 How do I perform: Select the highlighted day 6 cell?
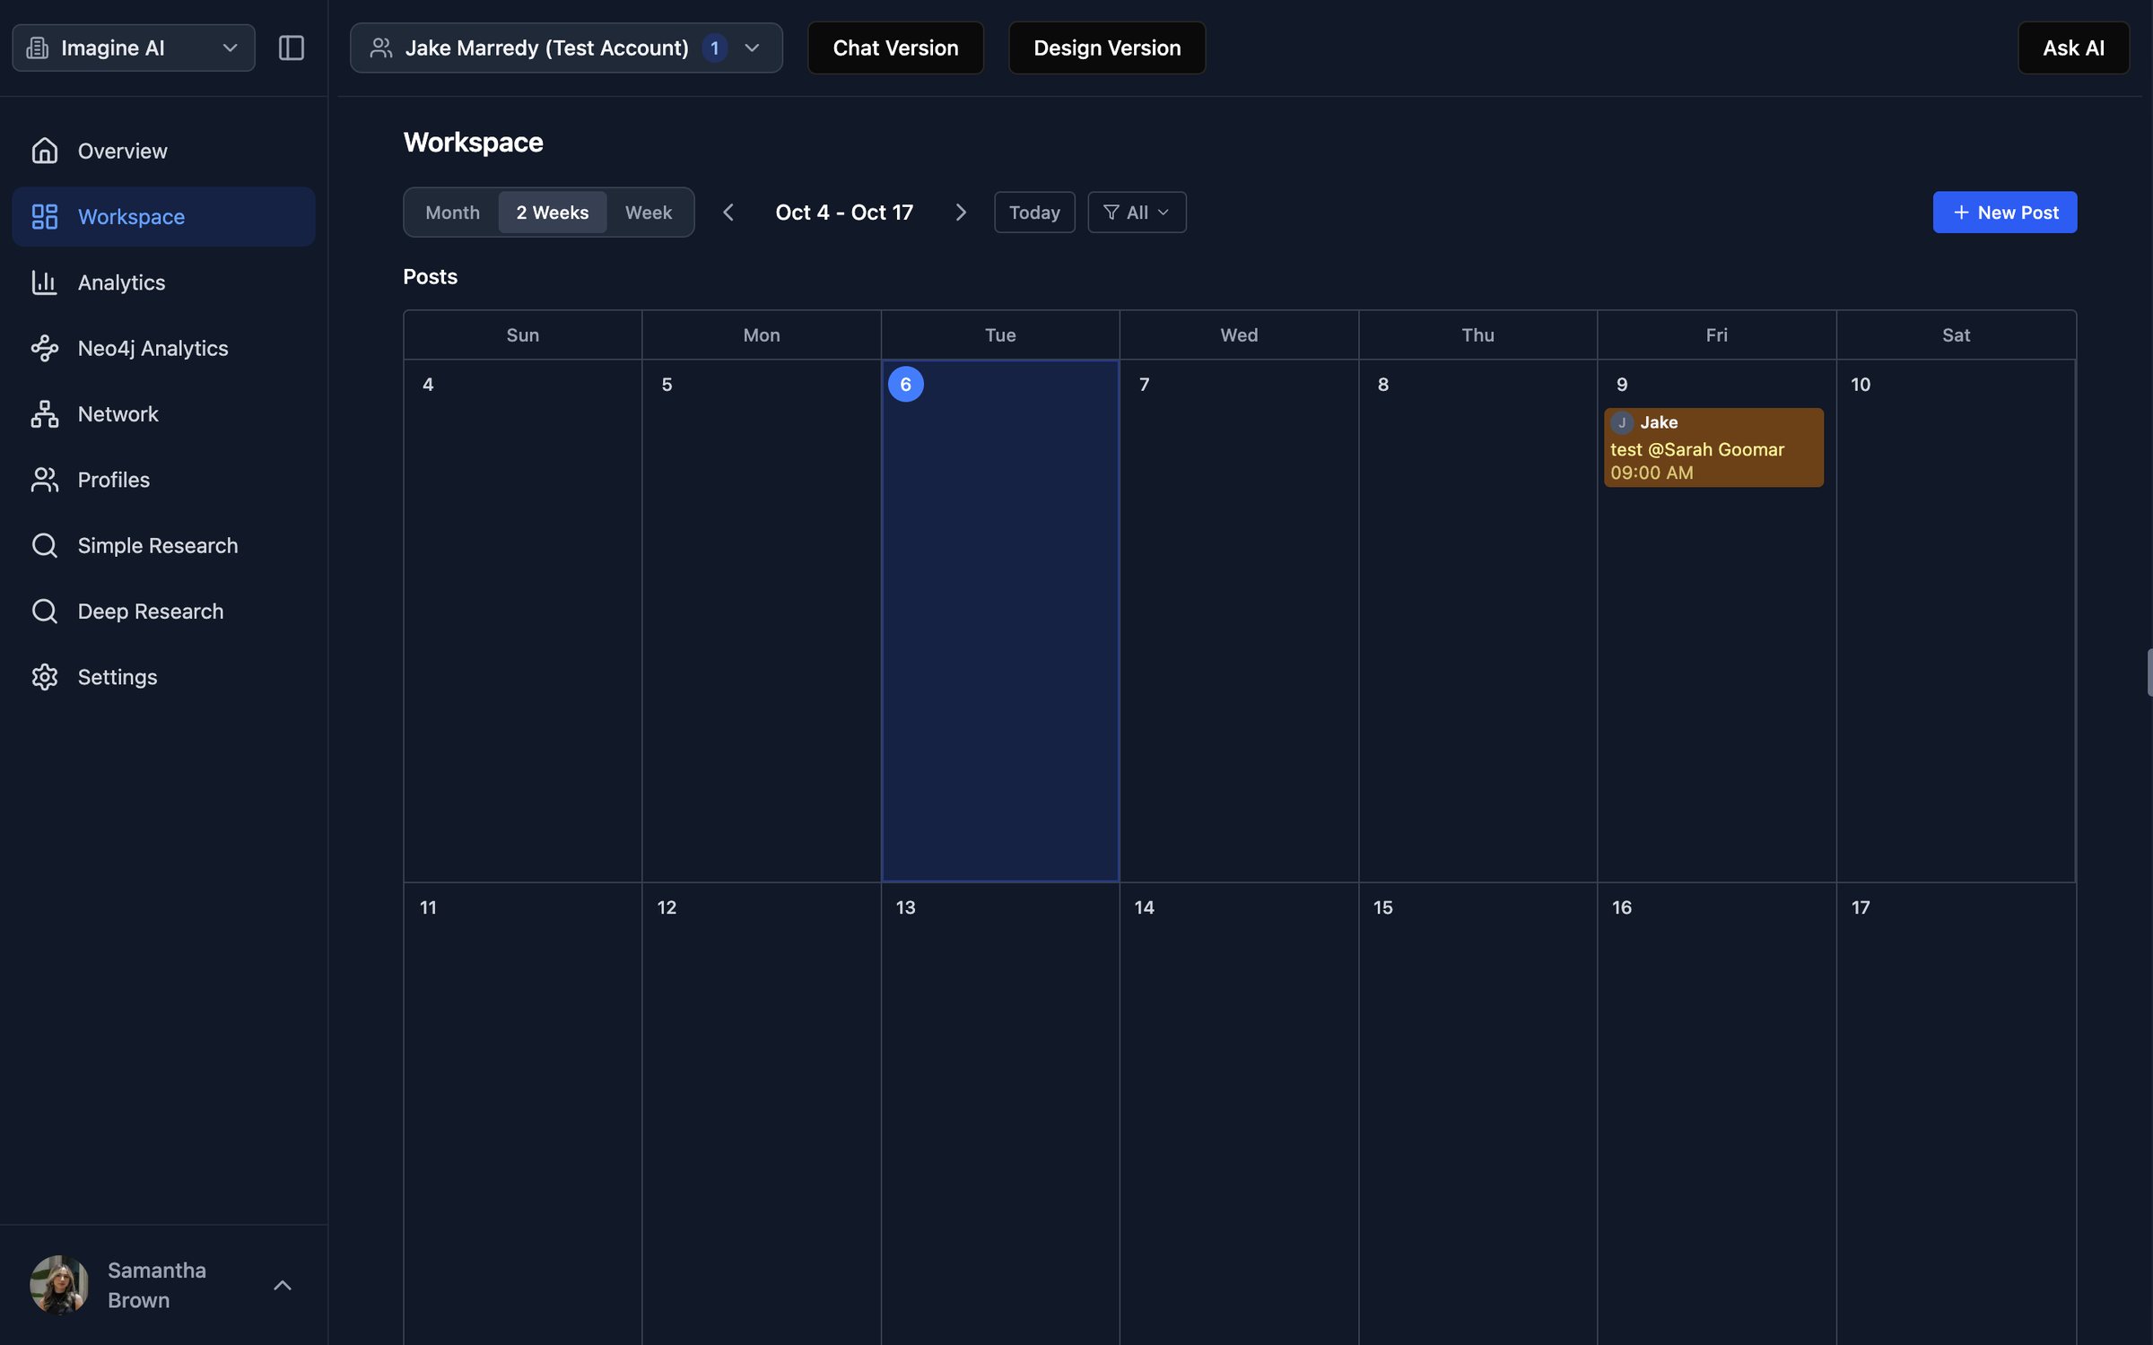click(x=1000, y=620)
